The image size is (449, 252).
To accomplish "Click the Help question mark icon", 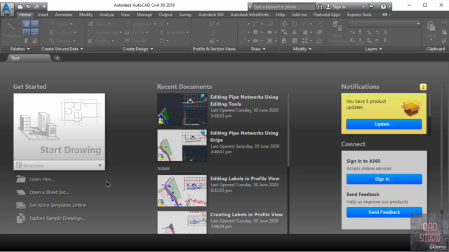I will point(383,6).
